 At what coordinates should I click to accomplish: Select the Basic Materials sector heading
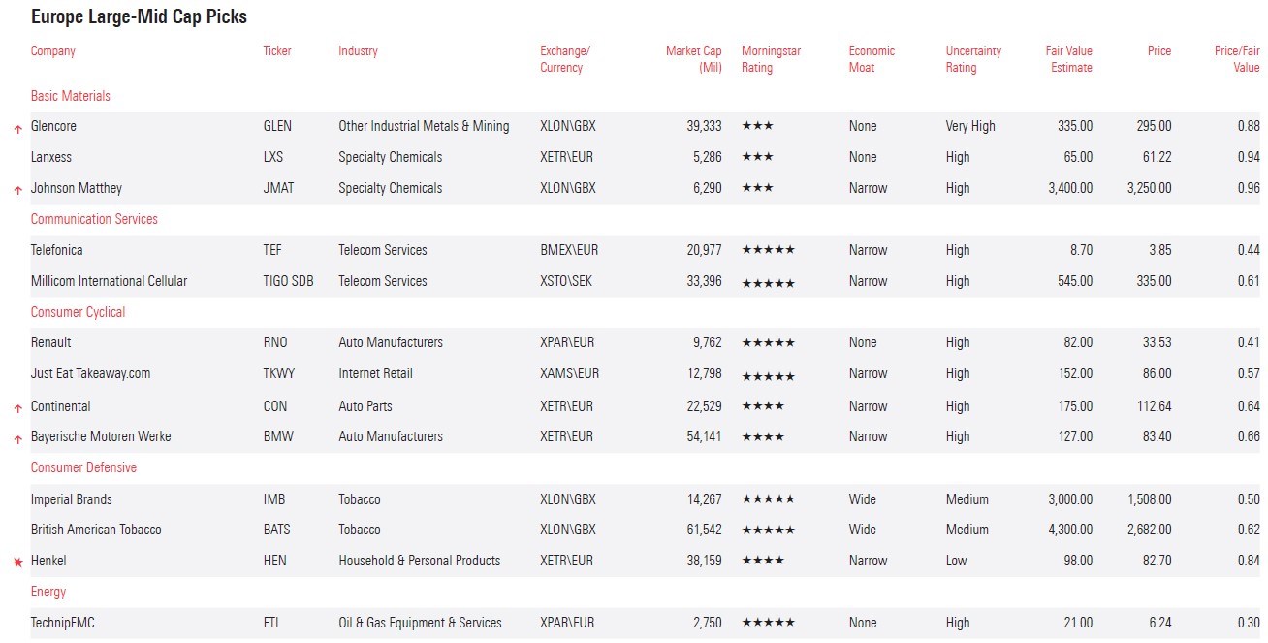(x=71, y=96)
